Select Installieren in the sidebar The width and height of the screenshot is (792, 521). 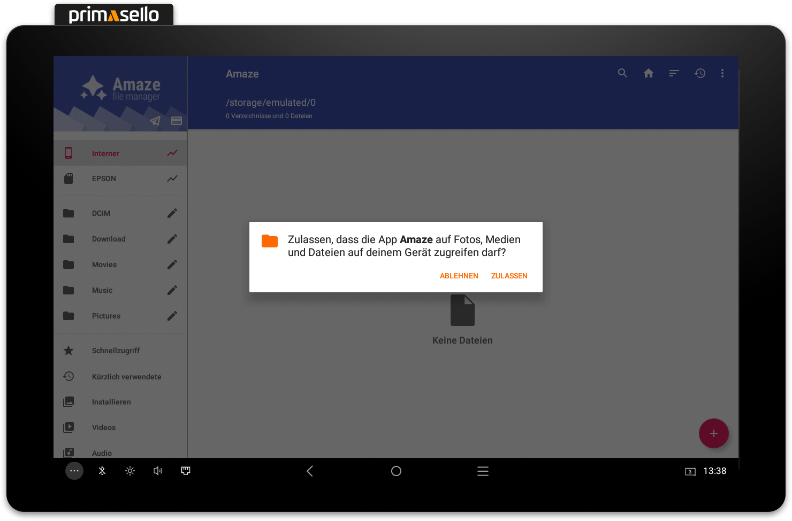tap(111, 402)
